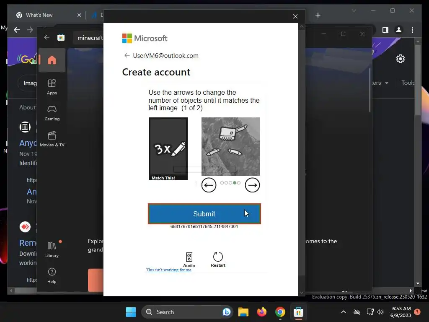Click the 'Match This!' reference image
The width and height of the screenshot is (429, 322).
[x=168, y=149]
